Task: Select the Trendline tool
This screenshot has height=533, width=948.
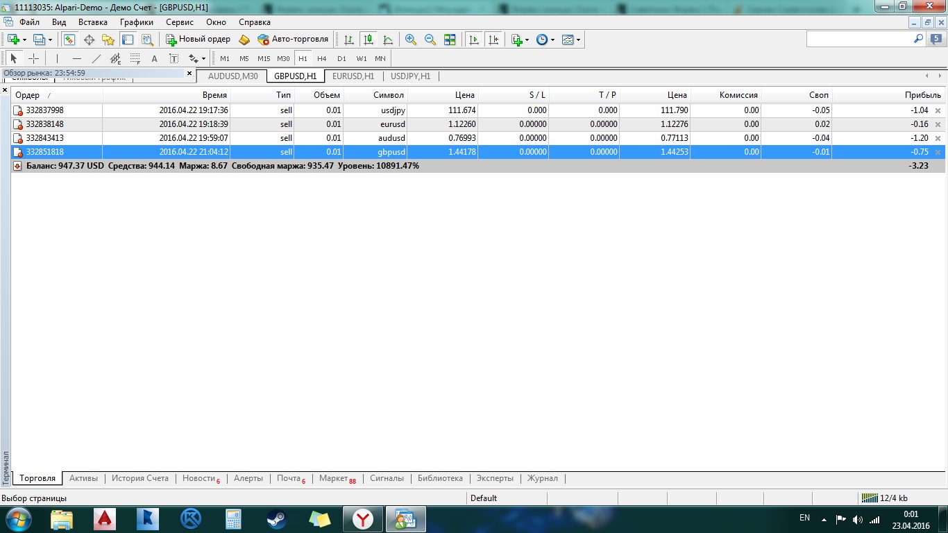Action: [96, 58]
